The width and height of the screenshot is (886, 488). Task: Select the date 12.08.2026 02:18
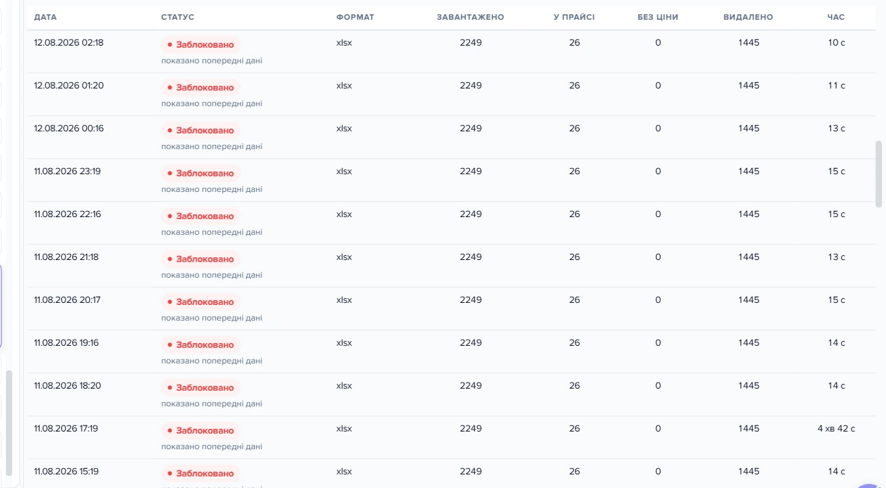[x=69, y=43]
